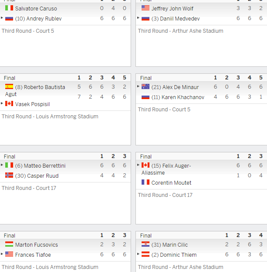
Task: Click the Italian flag next to Salvatore Caruso
Action: point(9,8)
